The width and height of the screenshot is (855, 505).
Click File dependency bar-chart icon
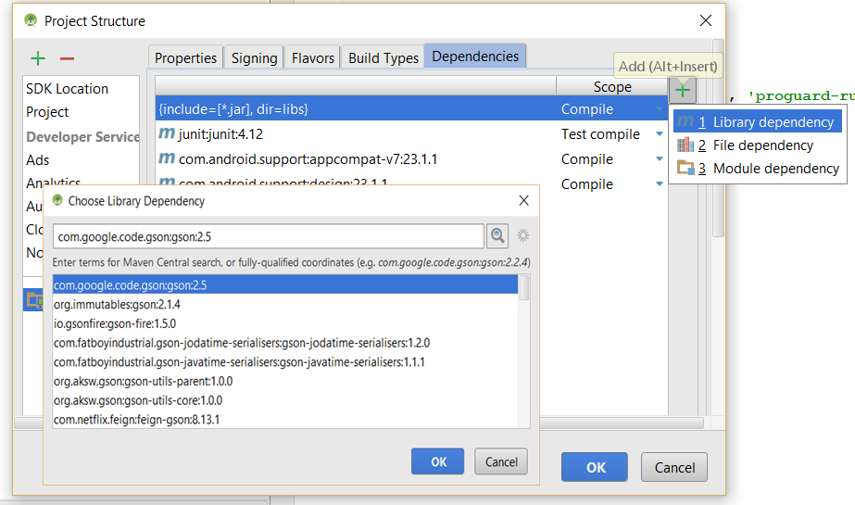[x=685, y=145]
